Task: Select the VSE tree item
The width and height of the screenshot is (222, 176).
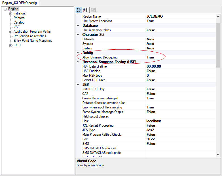Action: pyautogui.click(x=16, y=27)
